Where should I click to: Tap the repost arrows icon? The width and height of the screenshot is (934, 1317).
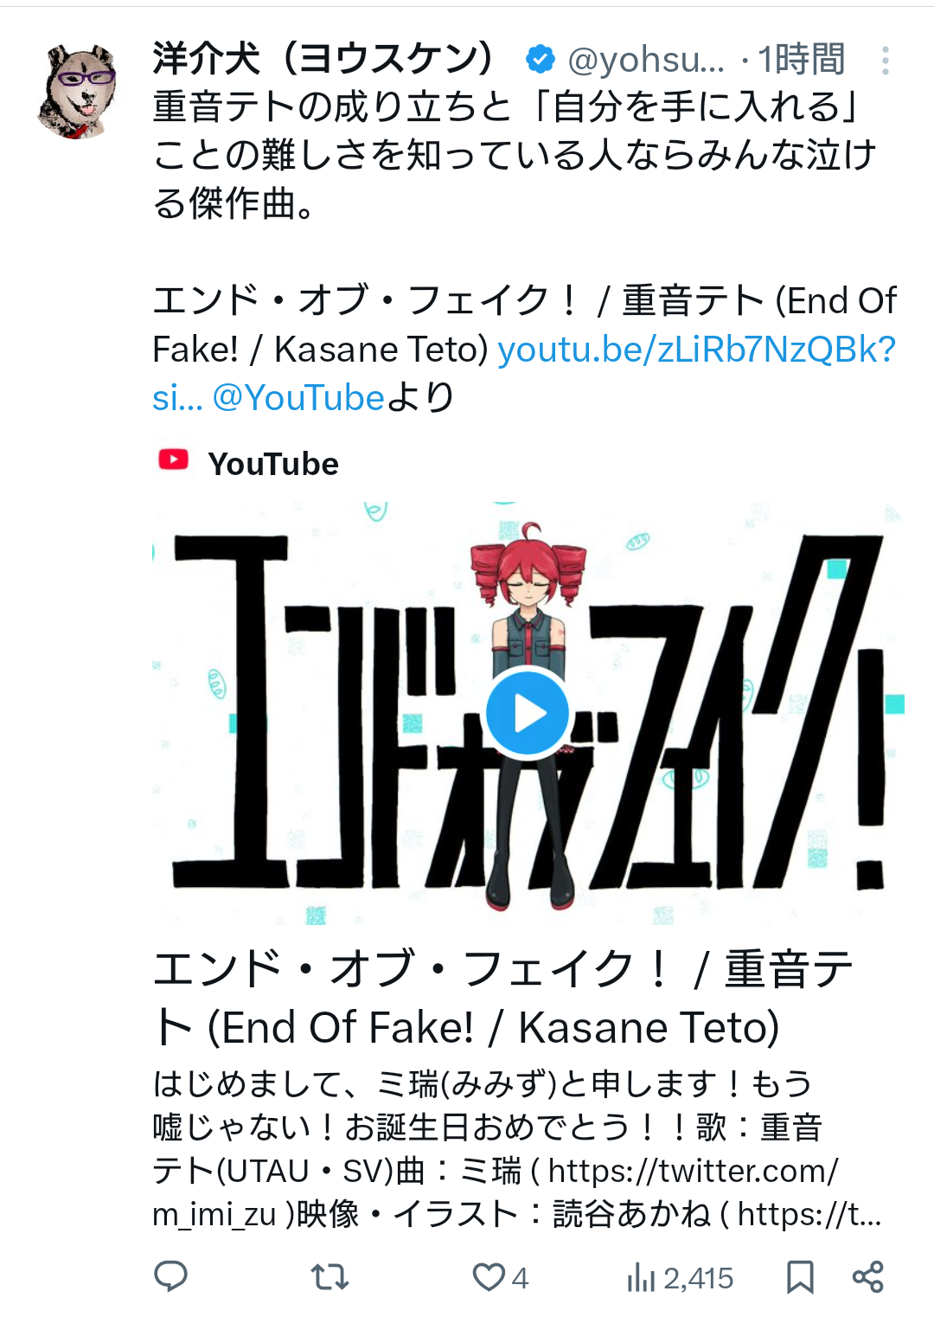click(x=329, y=1276)
